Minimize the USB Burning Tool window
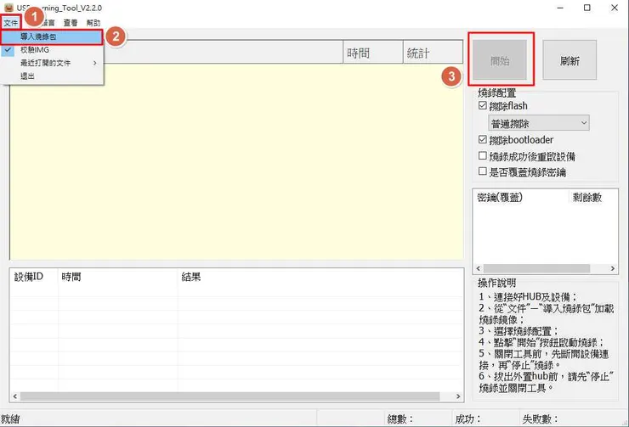The width and height of the screenshot is (629, 427). pyautogui.click(x=560, y=8)
